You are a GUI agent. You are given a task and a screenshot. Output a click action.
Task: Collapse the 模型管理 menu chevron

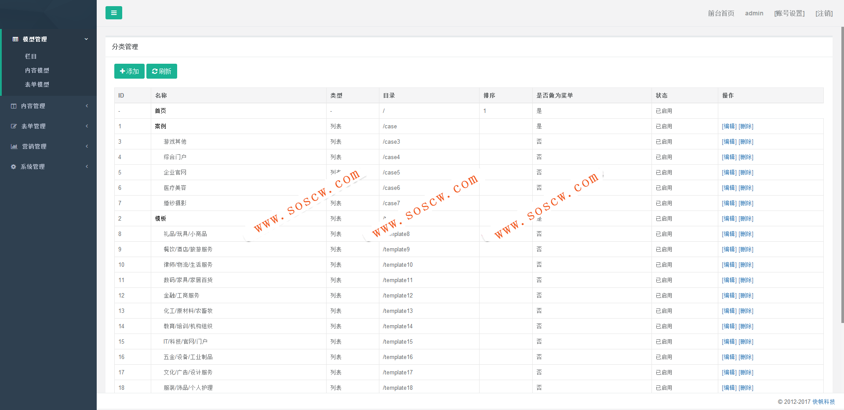coord(86,39)
